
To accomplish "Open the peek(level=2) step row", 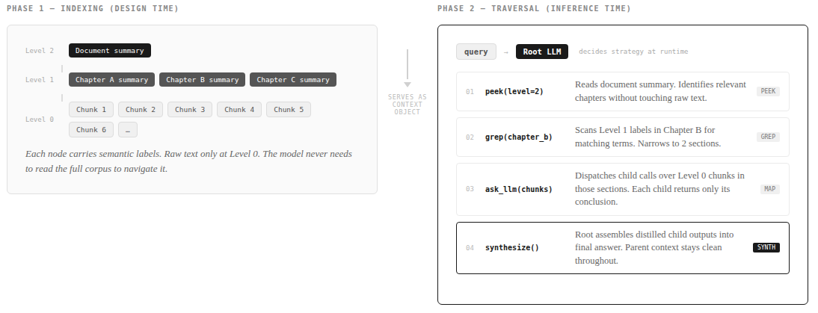I will pyautogui.click(x=622, y=91).
